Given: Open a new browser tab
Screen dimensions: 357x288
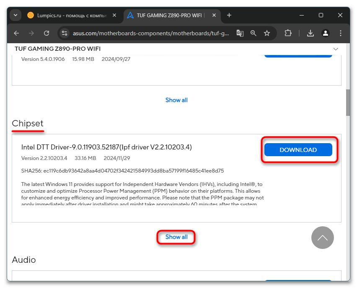Looking at the screenshot, I should point(229,15).
